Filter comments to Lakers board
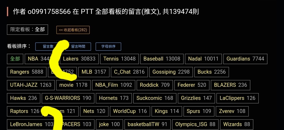The width and height of the screenshot is (284, 130). pyautogui.click(x=79, y=59)
